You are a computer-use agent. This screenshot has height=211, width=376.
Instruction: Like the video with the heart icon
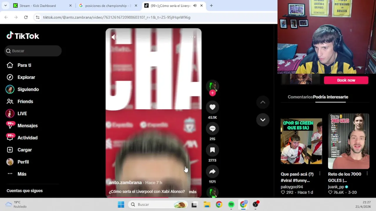click(212, 107)
